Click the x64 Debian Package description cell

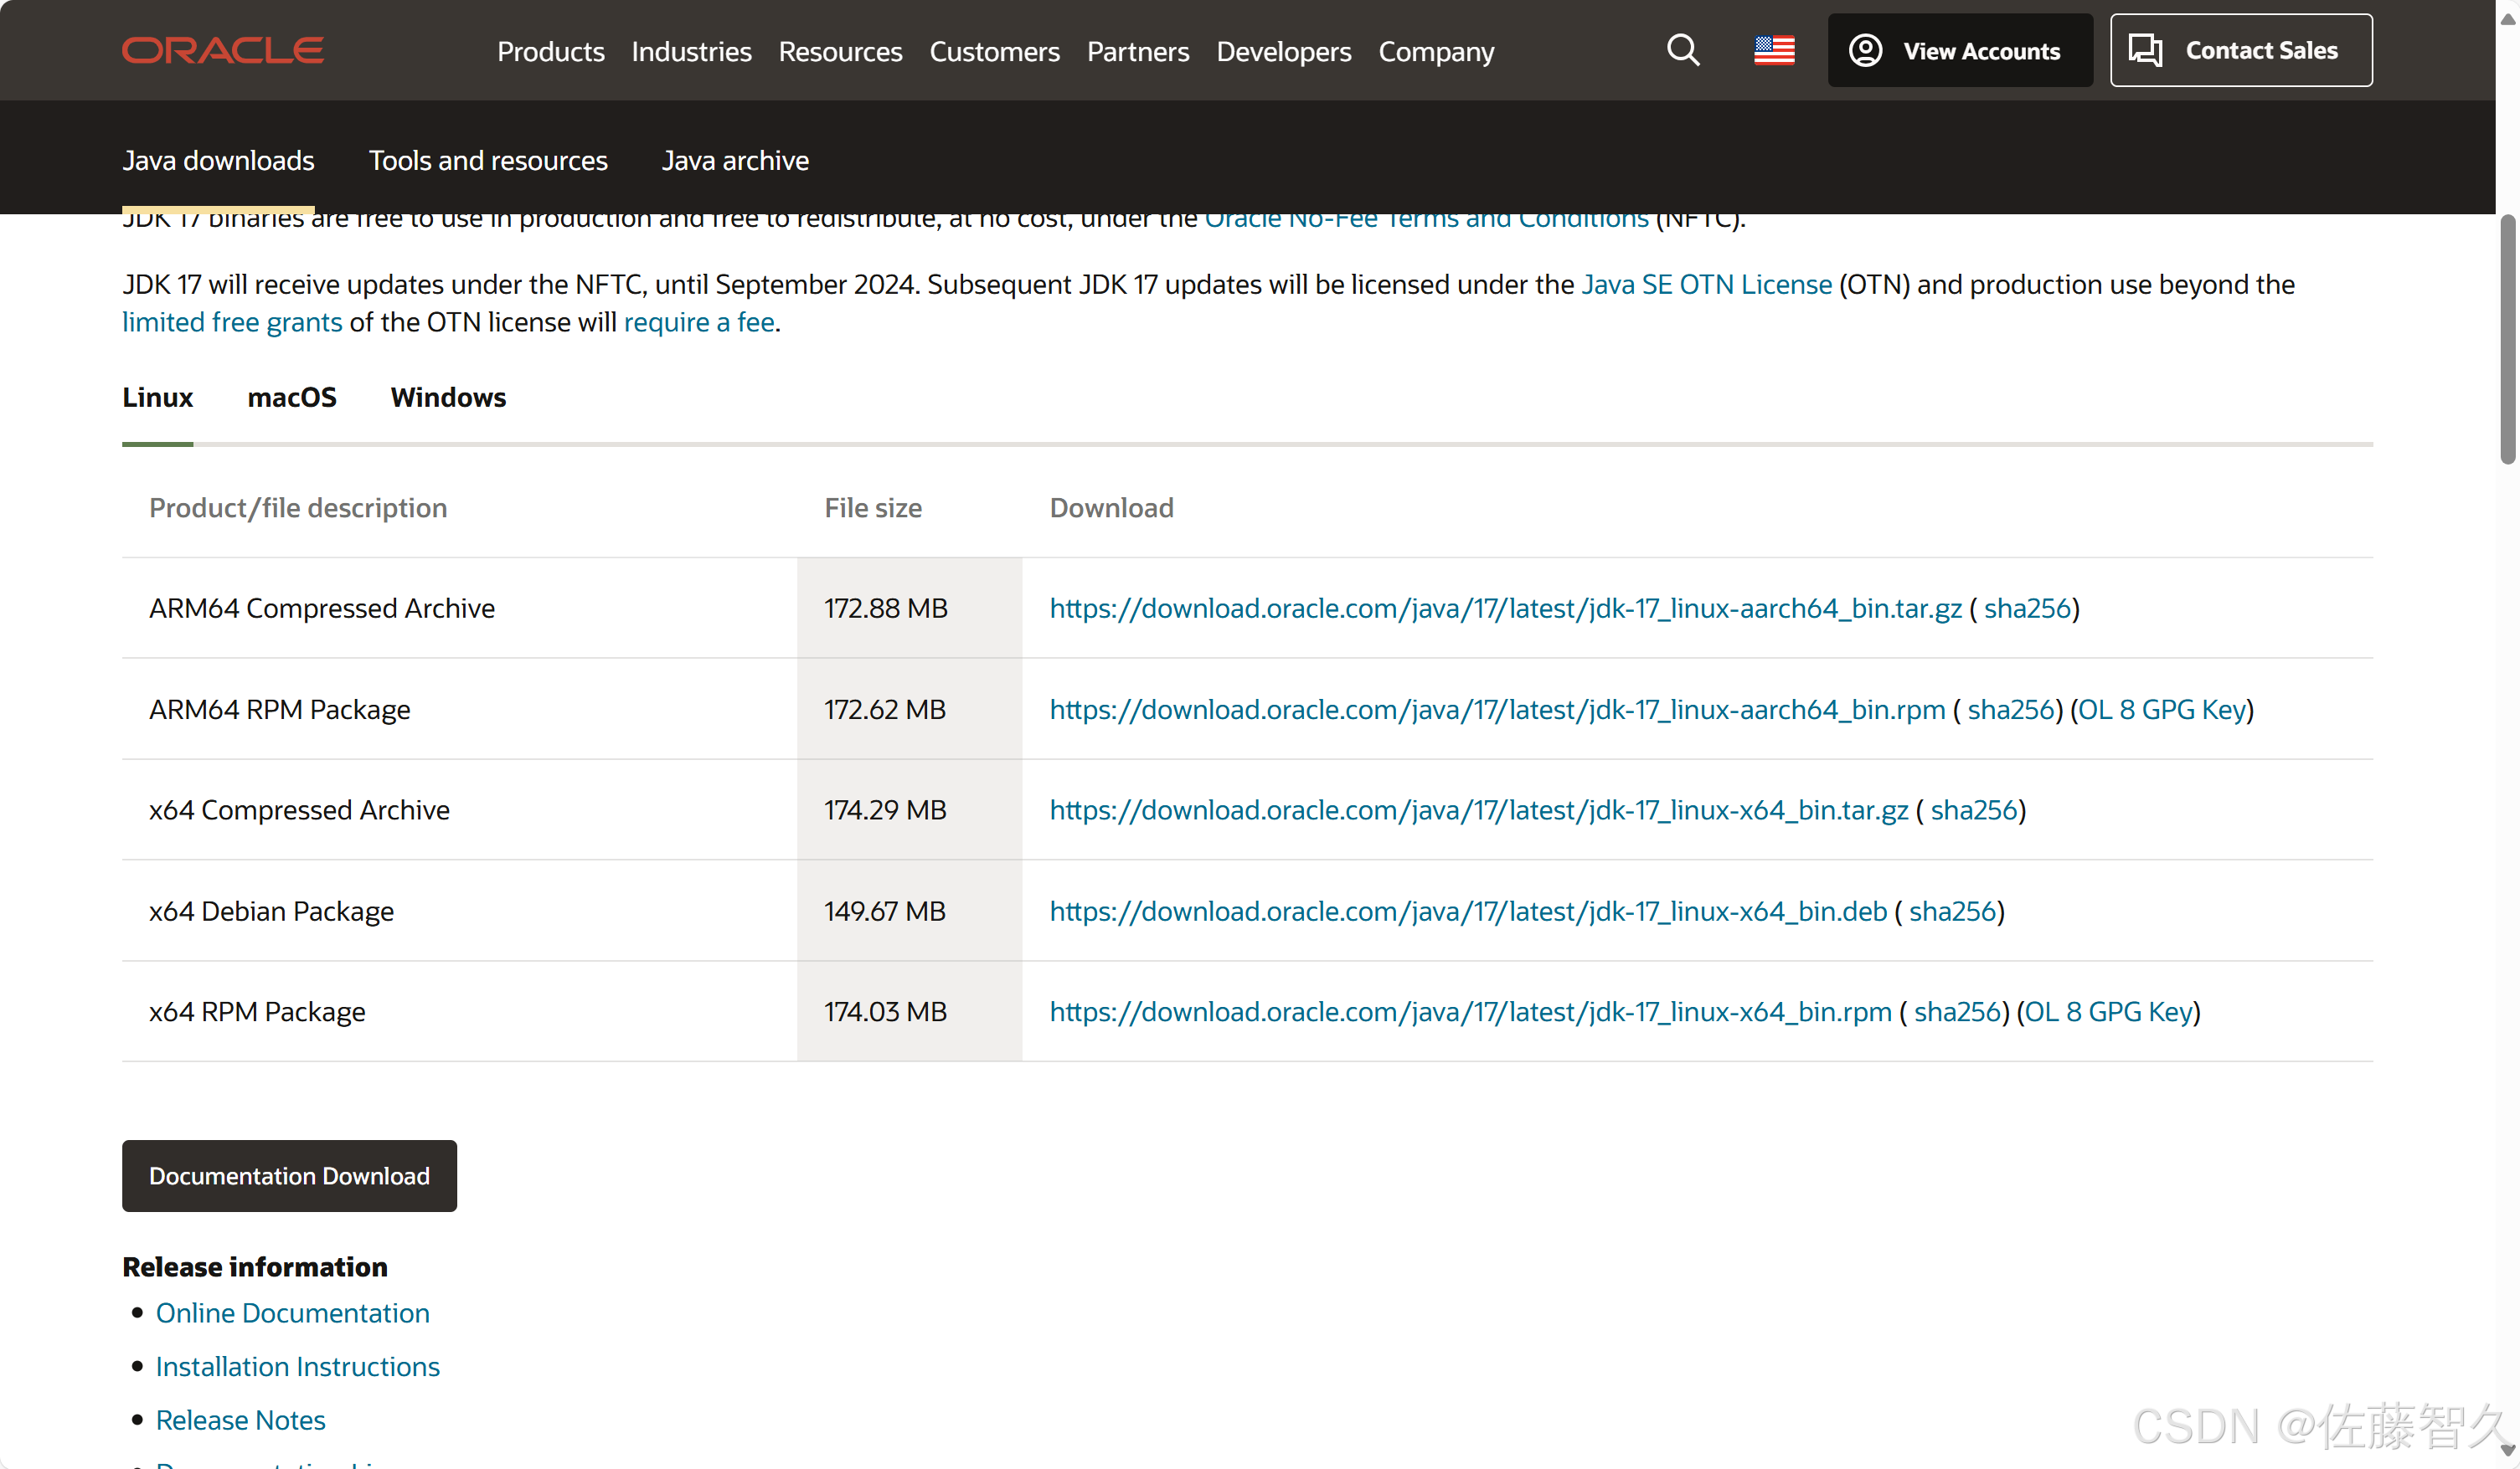click(459, 912)
